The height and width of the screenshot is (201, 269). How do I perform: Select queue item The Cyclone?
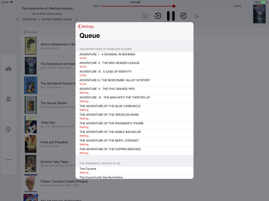coord(134,170)
